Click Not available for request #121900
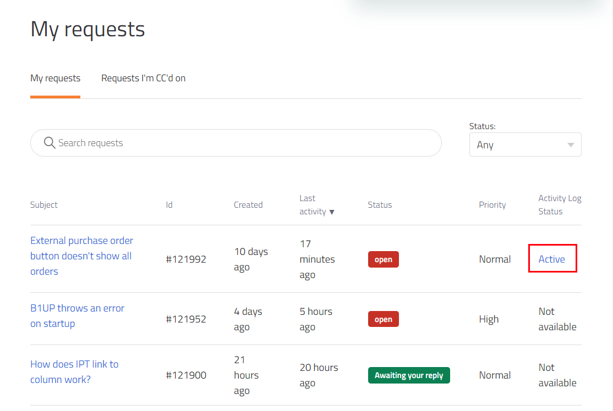 pos(557,375)
